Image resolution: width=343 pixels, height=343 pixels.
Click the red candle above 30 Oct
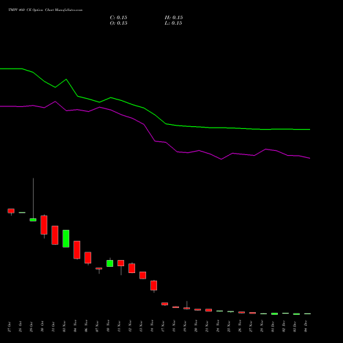44,225
